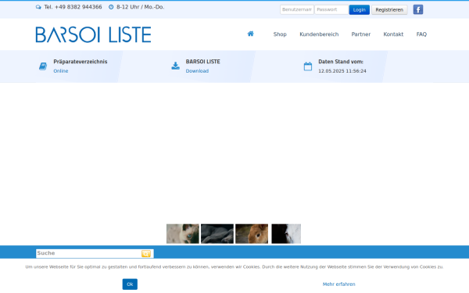Click the yellow search magnifier button

[x=146, y=253]
